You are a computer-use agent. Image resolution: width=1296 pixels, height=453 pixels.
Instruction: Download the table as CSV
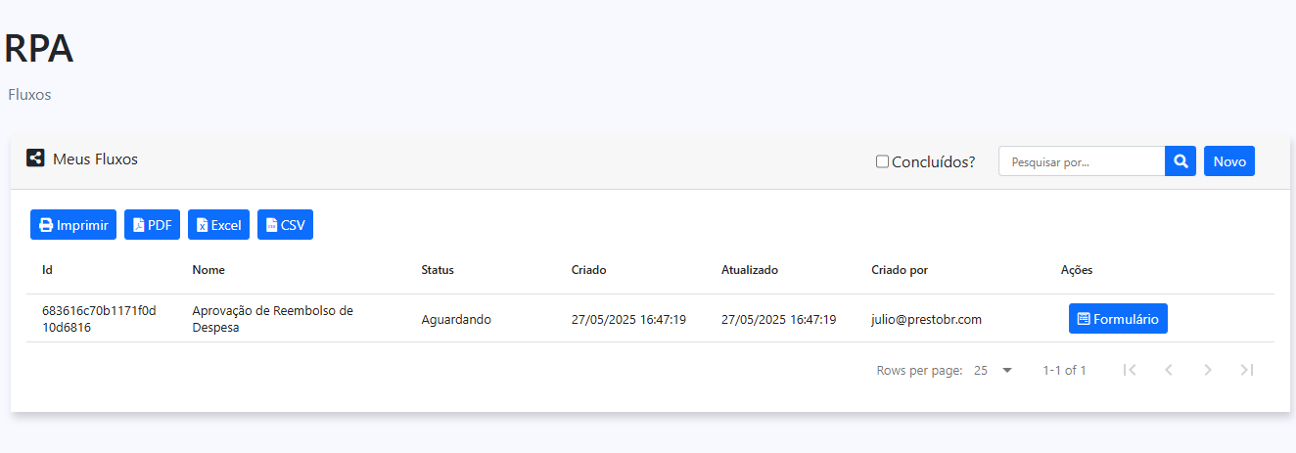point(285,225)
